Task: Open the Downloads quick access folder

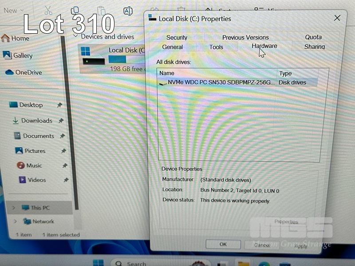Action: 36,121
